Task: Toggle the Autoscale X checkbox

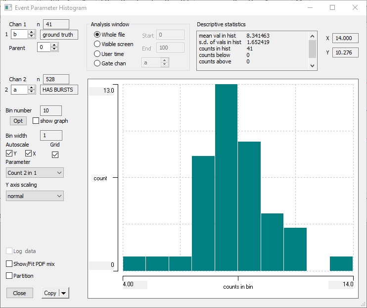Action: click(28, 154)
